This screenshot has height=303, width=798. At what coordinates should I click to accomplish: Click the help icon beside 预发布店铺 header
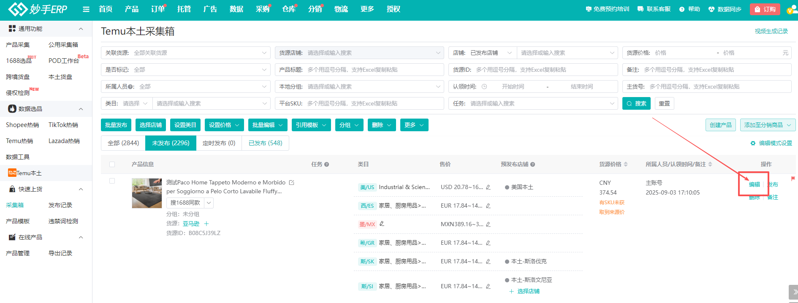click(x=532, y=165)
